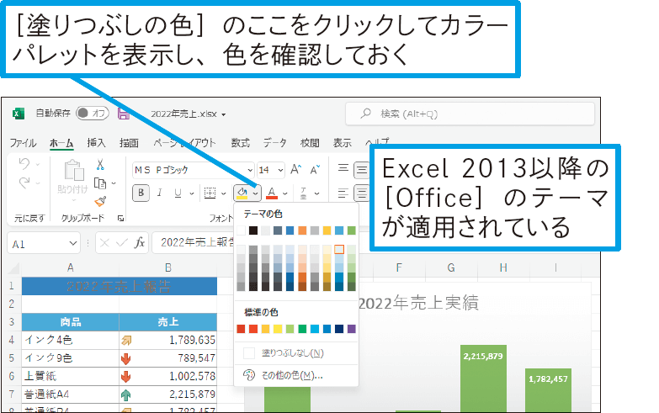The image size is (659, 413).
Task: Open the MS Pゴシック font name dropdown
Action: click(x=249, y=169)
